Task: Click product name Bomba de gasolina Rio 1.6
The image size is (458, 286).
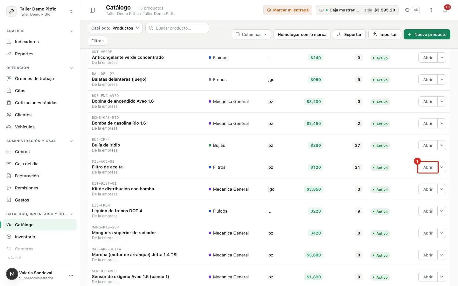Action: pyautogui.click(x=119, y=123)
